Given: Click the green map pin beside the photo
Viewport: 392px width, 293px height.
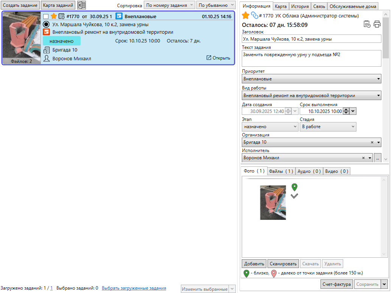Looking at the screenshot, I should 294,187.
